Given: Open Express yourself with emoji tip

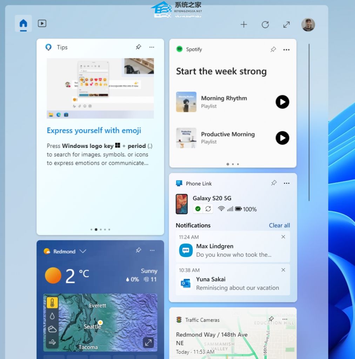Looking at the screenshot, I should (x=94, y=131).
